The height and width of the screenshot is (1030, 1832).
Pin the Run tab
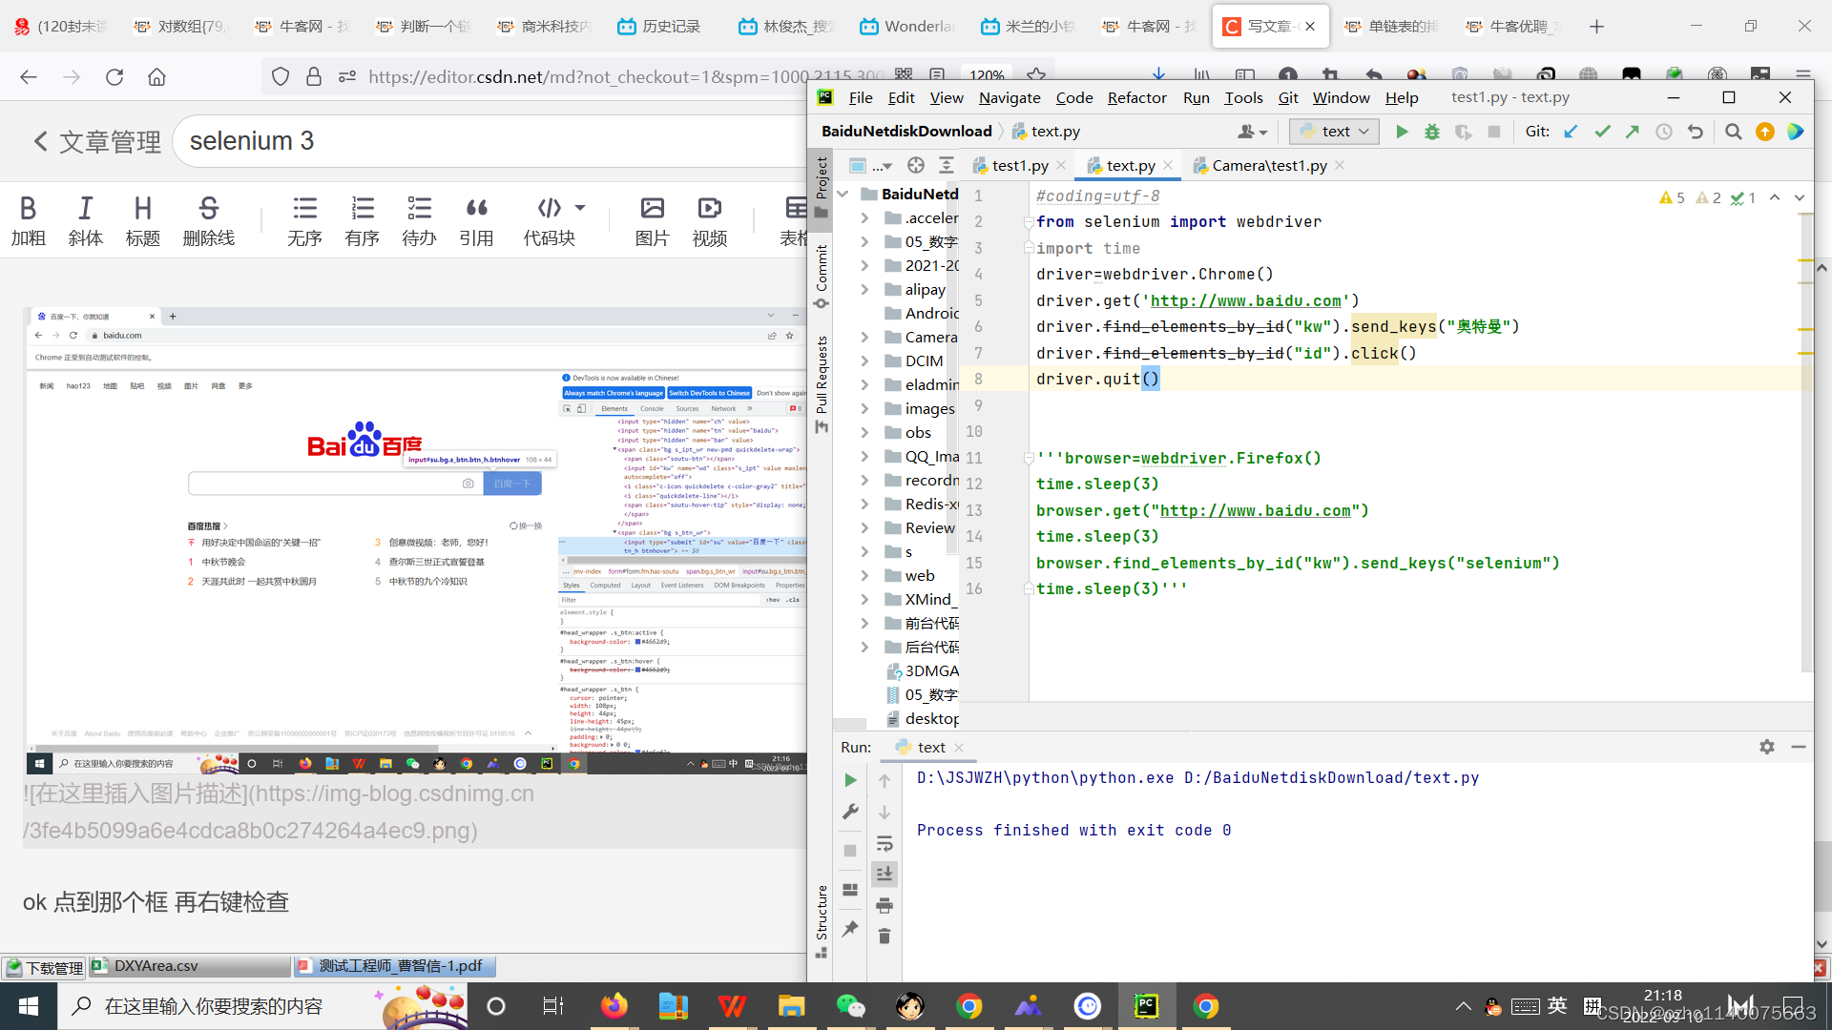pos(850,929)
